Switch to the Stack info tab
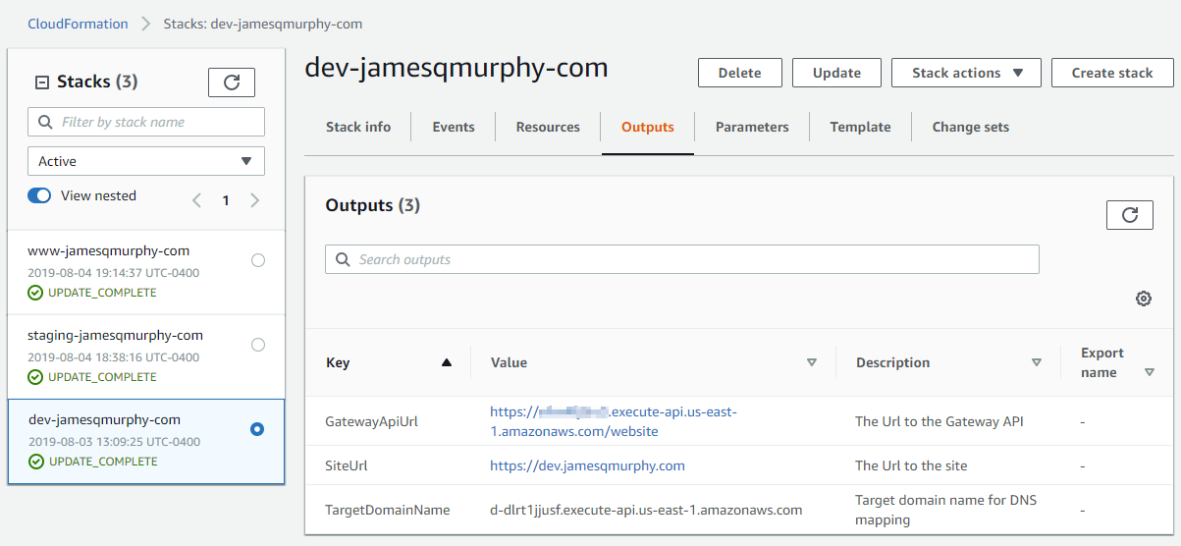Viewport: 1181px width, 546px height. click(358, 127)
